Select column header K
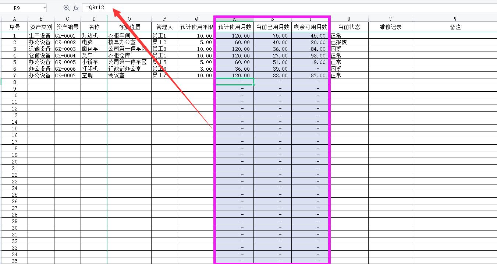The image size is (497, 264). [234, 18]
